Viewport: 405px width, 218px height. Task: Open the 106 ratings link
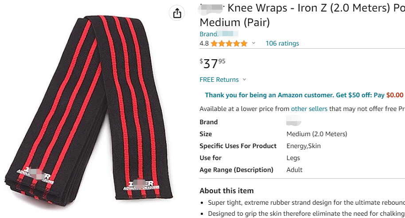[x=282, y=43]
